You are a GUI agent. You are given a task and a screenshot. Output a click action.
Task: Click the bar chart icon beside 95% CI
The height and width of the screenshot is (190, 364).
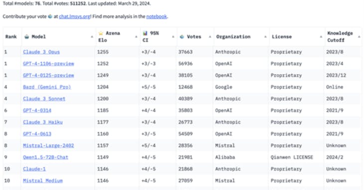pos(145,33)
